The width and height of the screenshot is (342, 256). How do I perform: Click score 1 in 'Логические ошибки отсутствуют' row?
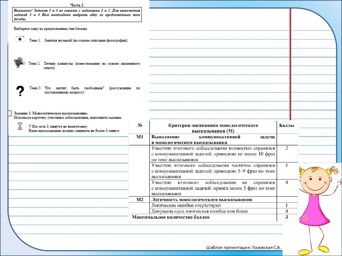[287, 205]
